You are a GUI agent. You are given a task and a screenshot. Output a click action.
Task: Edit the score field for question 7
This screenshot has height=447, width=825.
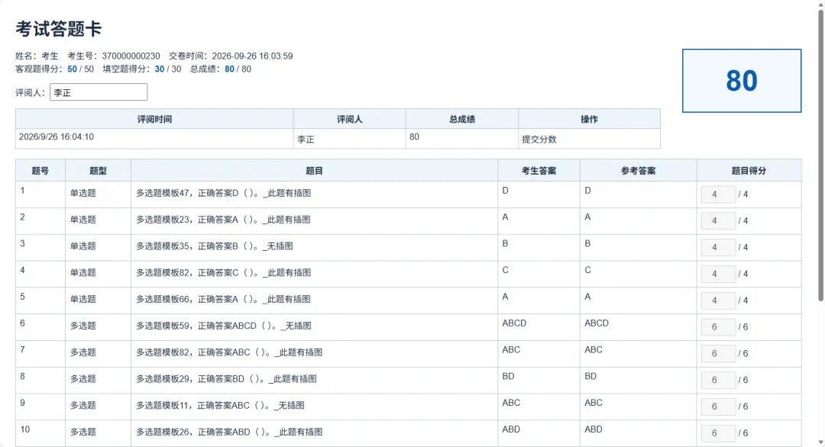pyautogui.click(x=718, y=353)
